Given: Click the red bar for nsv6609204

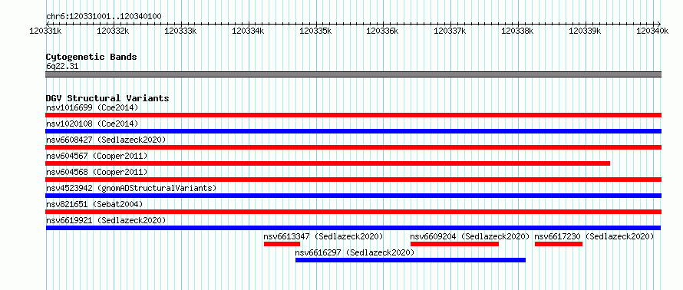Looking at the screenshot, I should click(455, 244).
